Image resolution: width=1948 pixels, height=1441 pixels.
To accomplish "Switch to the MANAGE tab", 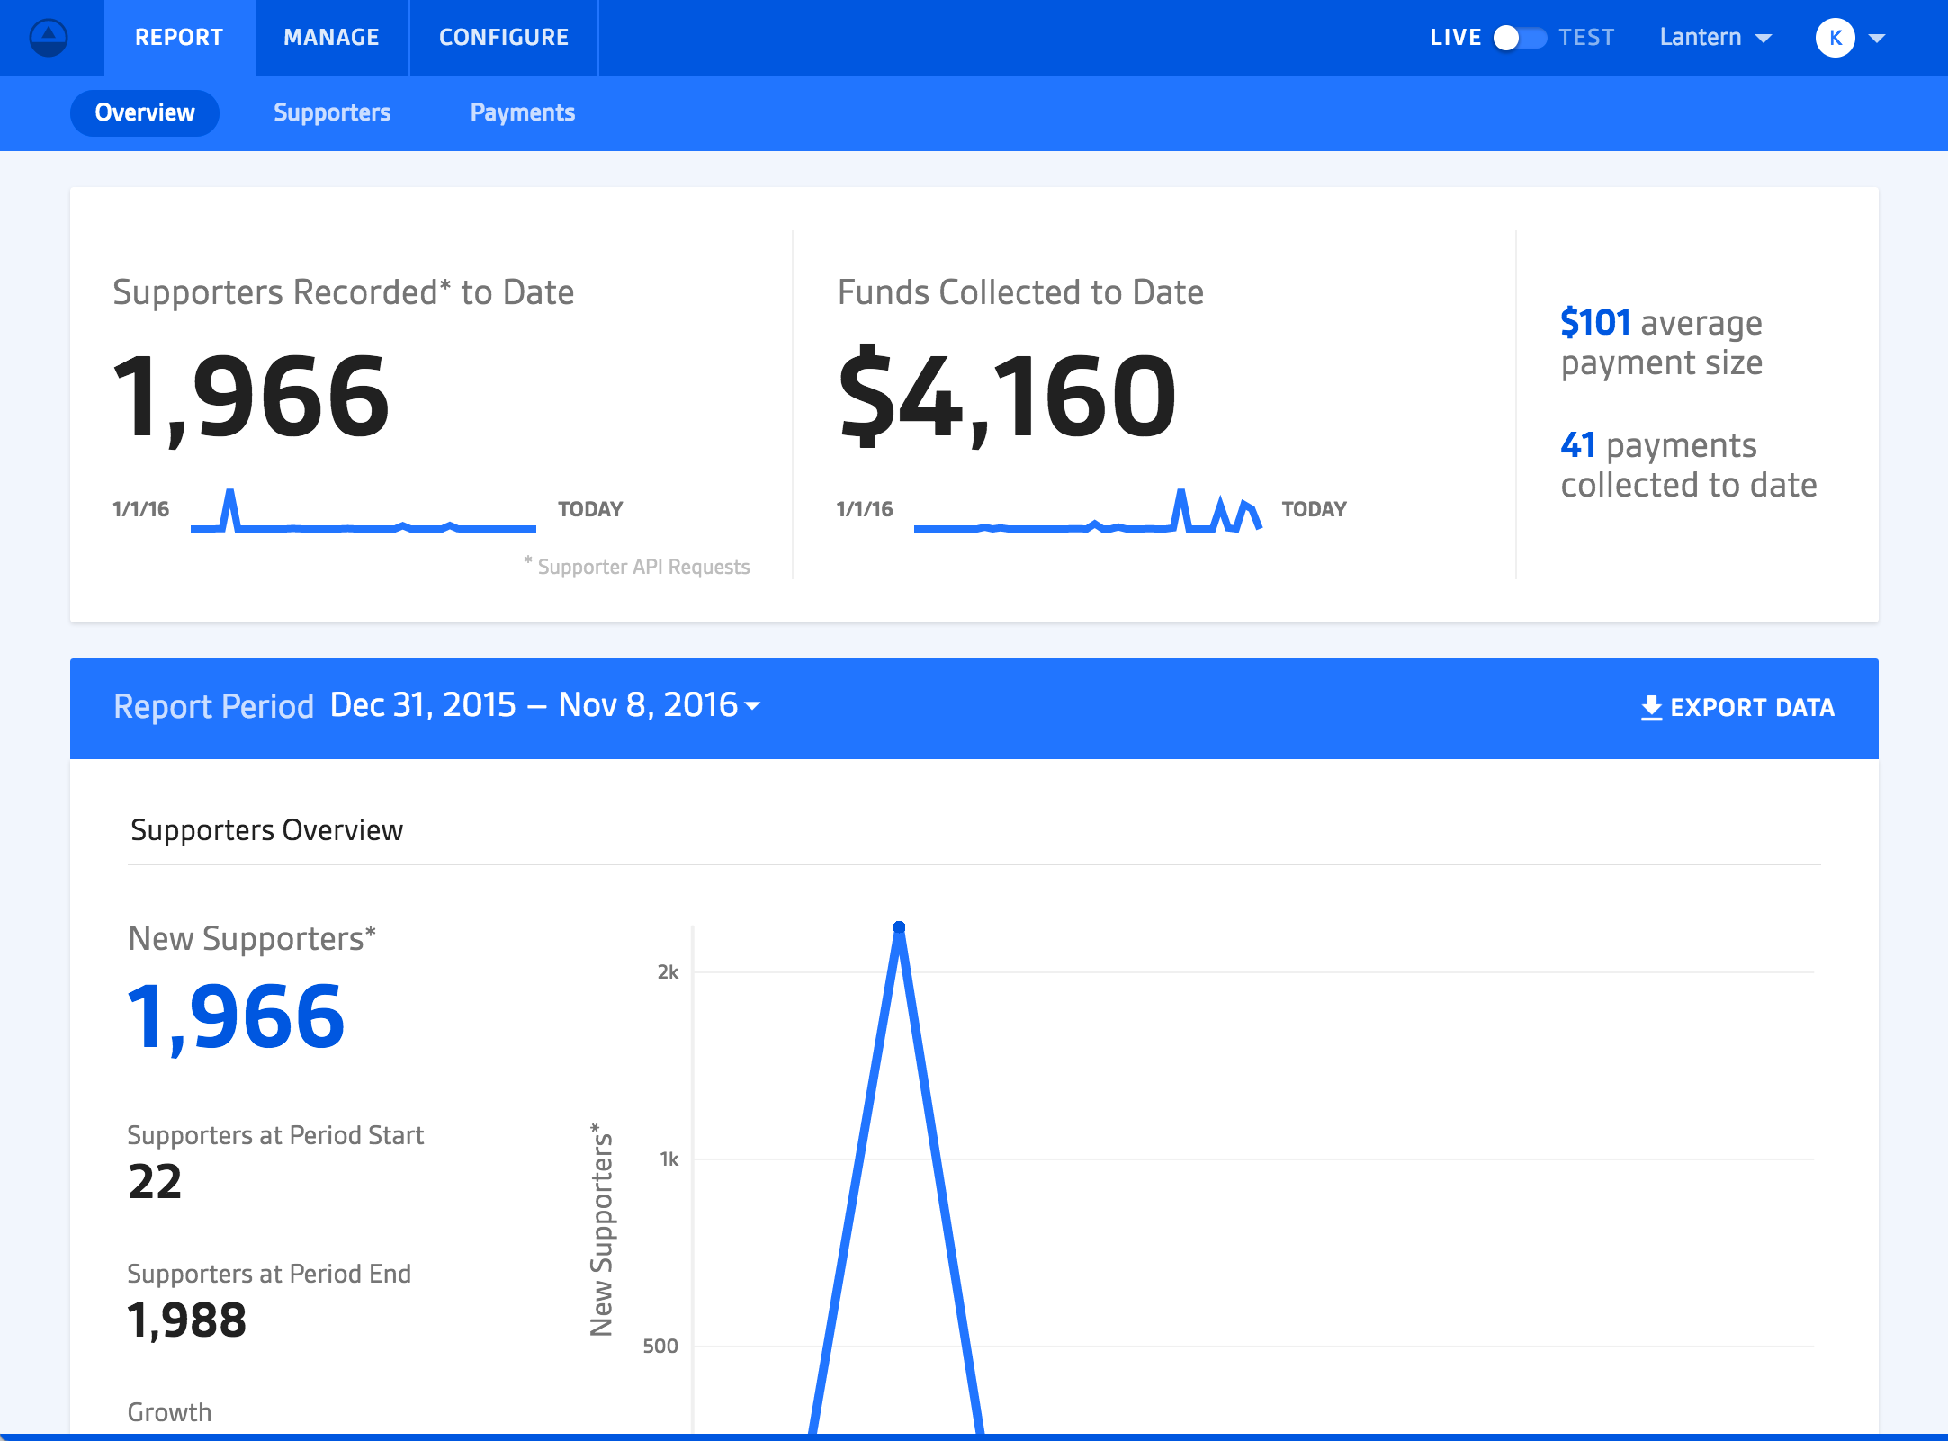I will pyautogui.click(x=331, y=38).
